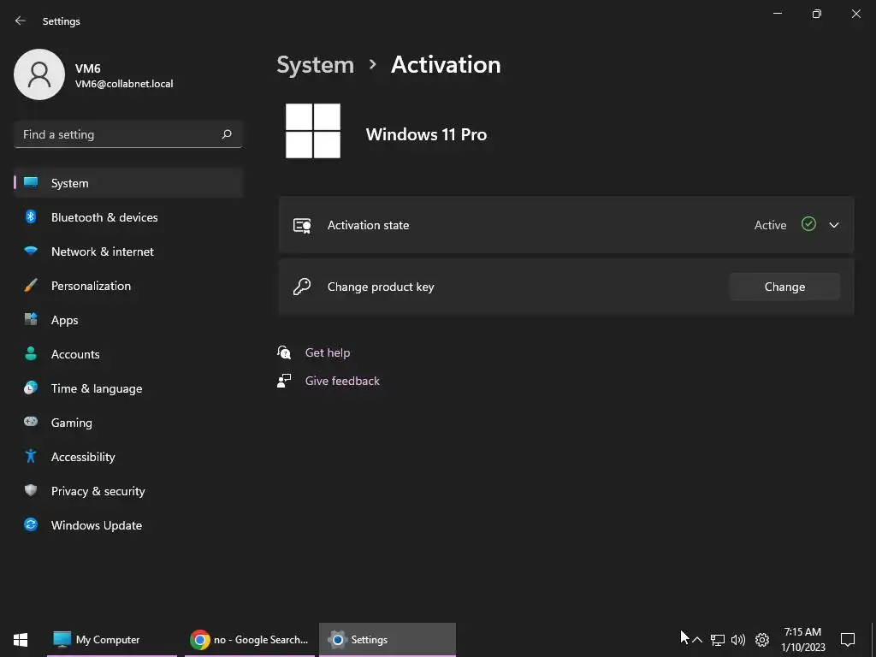Click the Apps grid icon
This screenshot has width=876, height=657.
(31, 320)
